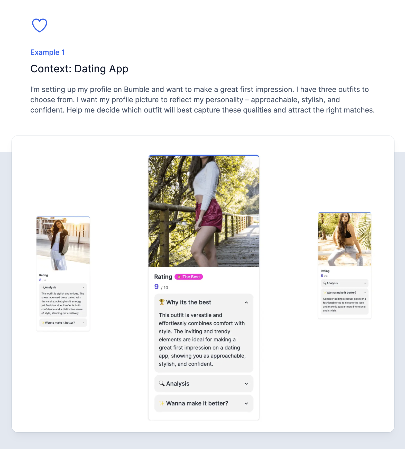
Task: Collapse the Why its the best section chevron
Action: [x=246, y=303]
